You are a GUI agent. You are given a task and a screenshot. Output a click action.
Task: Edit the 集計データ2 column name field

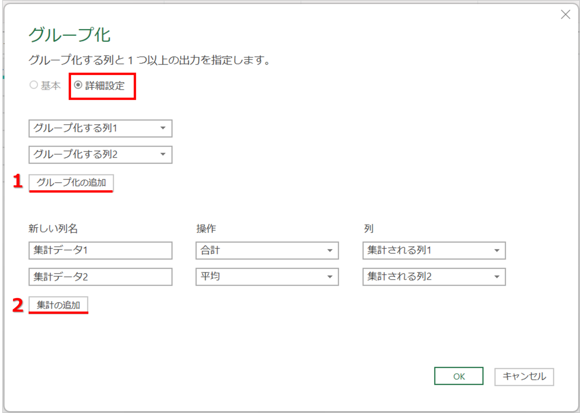click(100, 277)
